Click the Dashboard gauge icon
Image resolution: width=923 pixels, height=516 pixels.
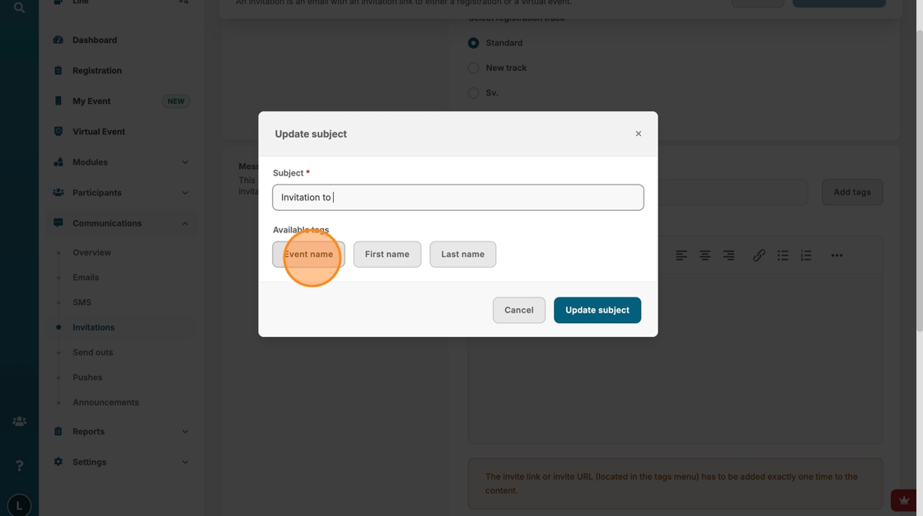[x=59, y=40]
